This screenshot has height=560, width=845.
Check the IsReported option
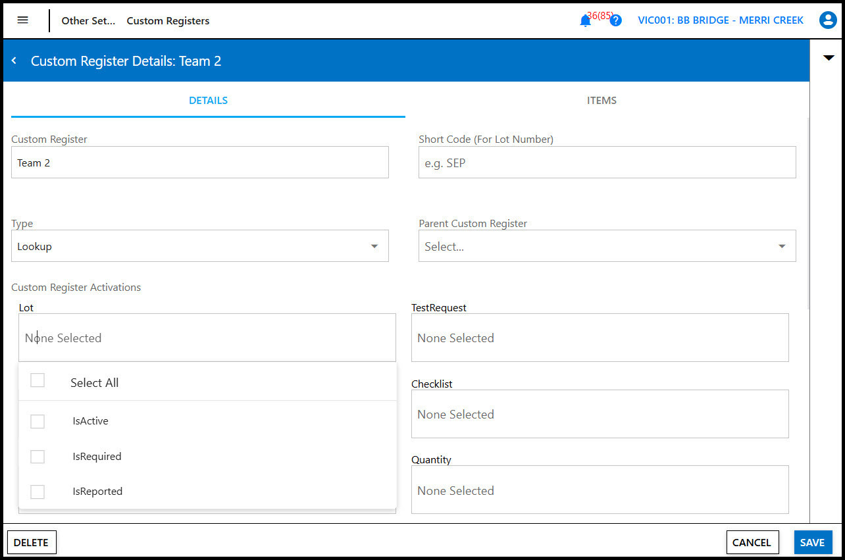click(x=38, y=492)
